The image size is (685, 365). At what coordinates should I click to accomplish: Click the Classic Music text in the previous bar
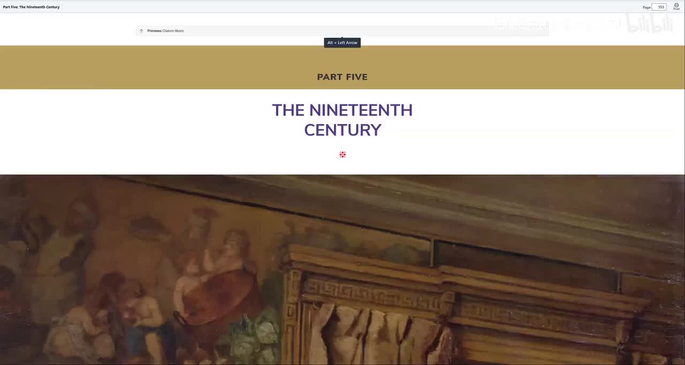(x=173, y=31)
